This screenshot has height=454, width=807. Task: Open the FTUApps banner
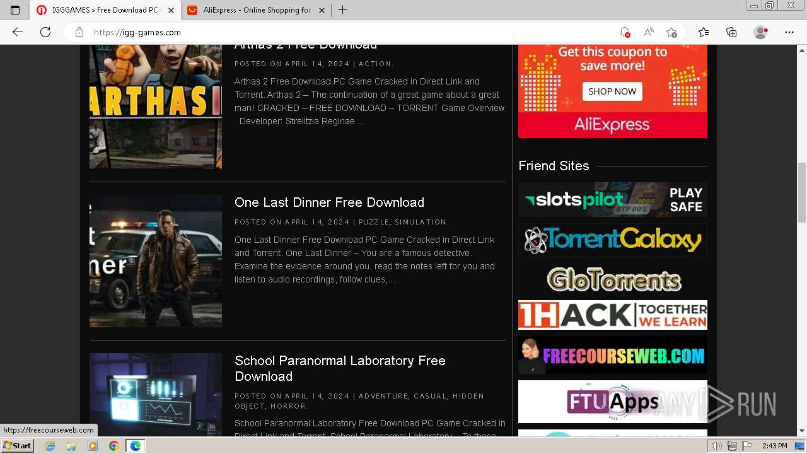(613, 402)
